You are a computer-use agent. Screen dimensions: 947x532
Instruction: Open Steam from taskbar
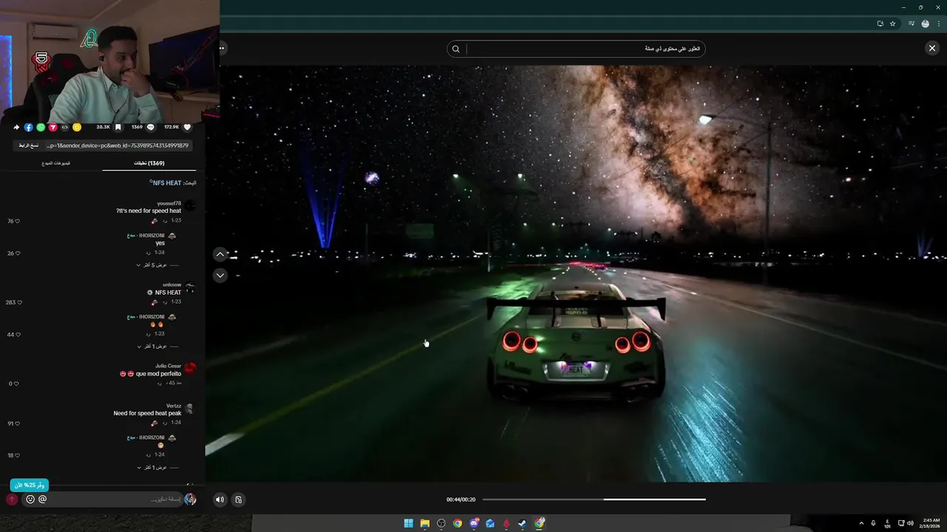point(522,523)
